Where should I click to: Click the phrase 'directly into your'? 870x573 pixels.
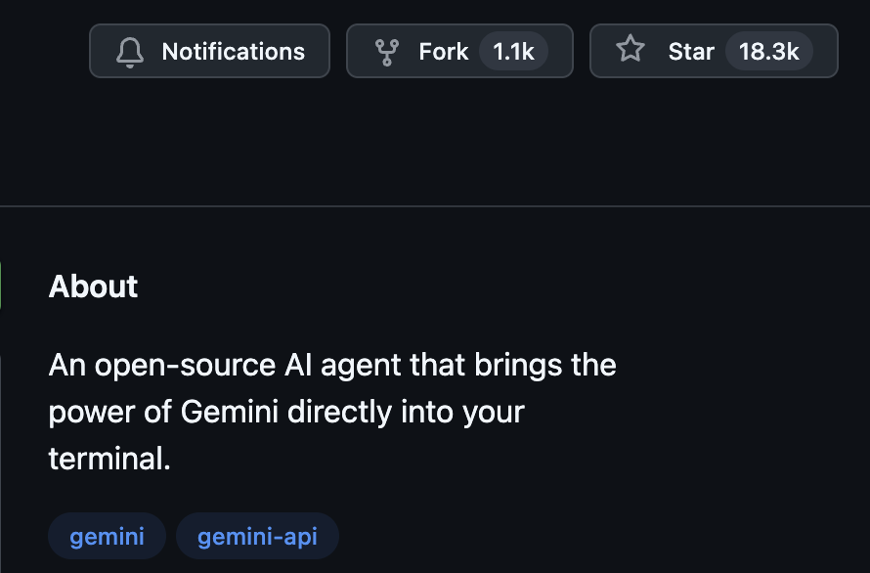(x=406, y=413)
